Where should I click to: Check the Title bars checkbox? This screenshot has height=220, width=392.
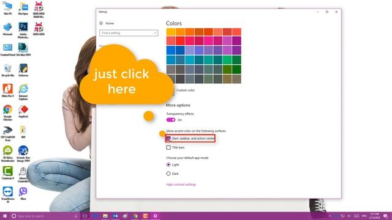coord(168,147)
